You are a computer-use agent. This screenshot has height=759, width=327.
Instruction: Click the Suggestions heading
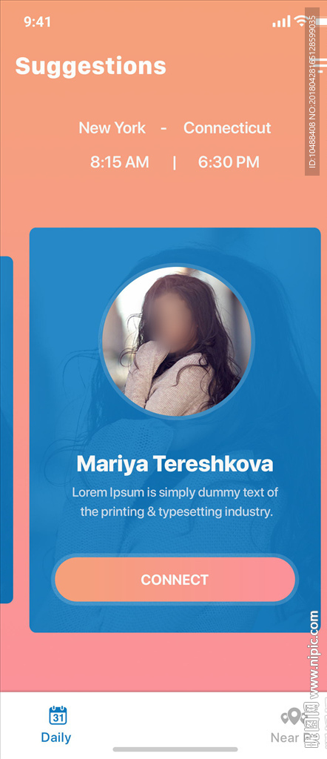coord(91,66)
